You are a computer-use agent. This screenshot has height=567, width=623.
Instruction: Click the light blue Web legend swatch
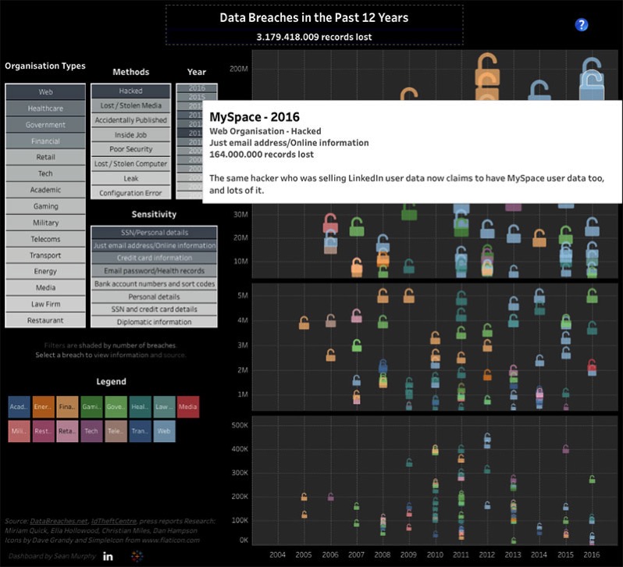coord(164,431)
